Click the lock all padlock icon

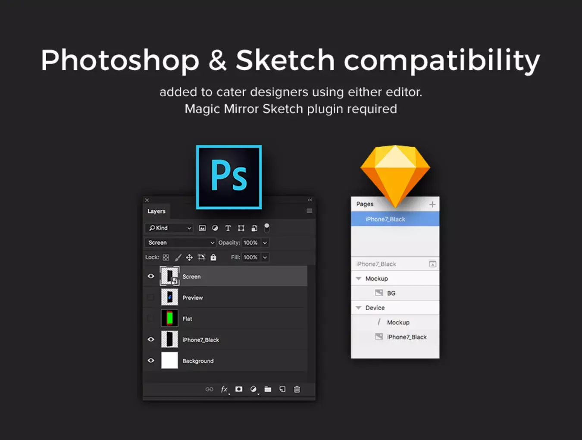click(213, 258)
